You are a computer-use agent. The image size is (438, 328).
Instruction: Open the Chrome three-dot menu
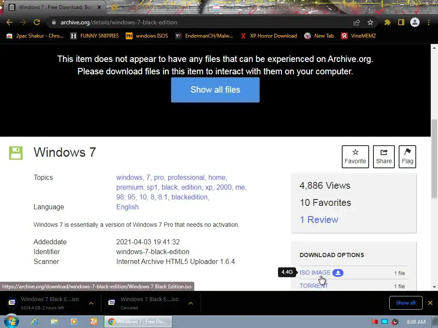(x=429, y=22)
